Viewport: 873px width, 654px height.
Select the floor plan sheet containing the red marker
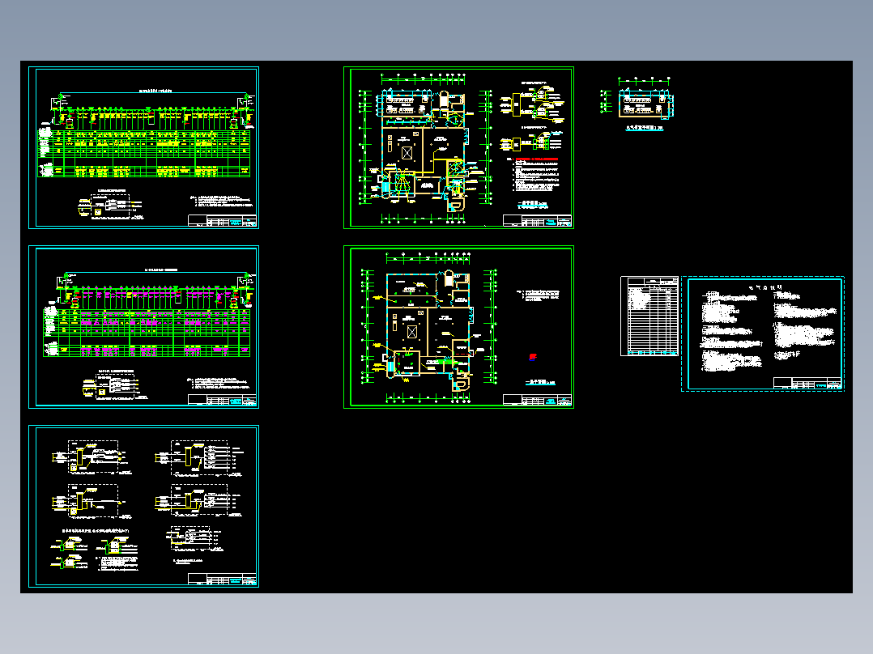[x=458, y=327]
